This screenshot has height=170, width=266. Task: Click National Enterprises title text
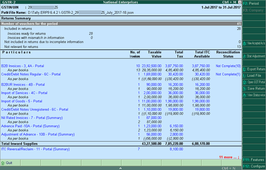click(121, 2)
